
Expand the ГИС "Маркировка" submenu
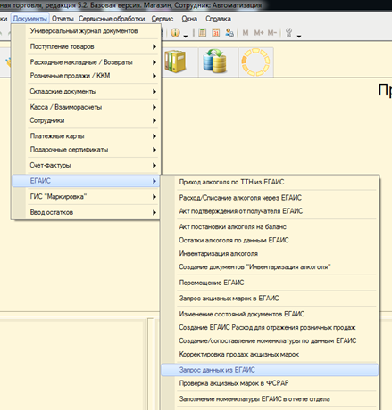click(x=92, y=197)
